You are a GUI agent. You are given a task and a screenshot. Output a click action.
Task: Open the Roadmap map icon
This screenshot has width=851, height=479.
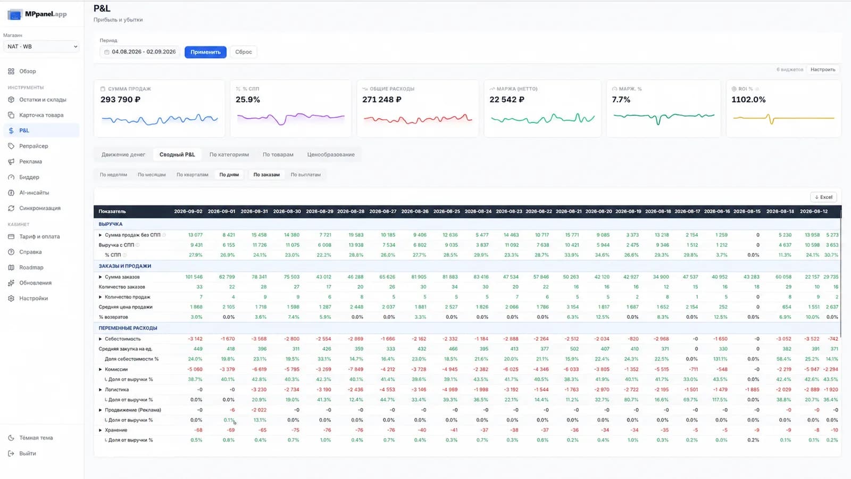click(x=11, y=268)
